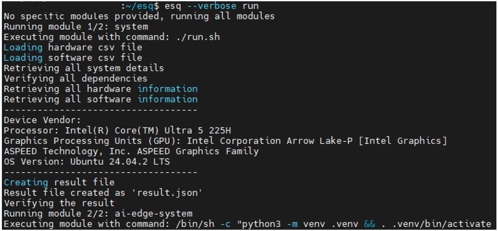The image size is (498, 231).
Task: Click the 'Ubuntu 24.04.2 LTS' OS version
Action: point(120,162)
